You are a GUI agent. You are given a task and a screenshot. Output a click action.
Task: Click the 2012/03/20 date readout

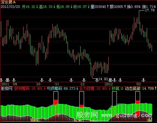pos(10,7)
